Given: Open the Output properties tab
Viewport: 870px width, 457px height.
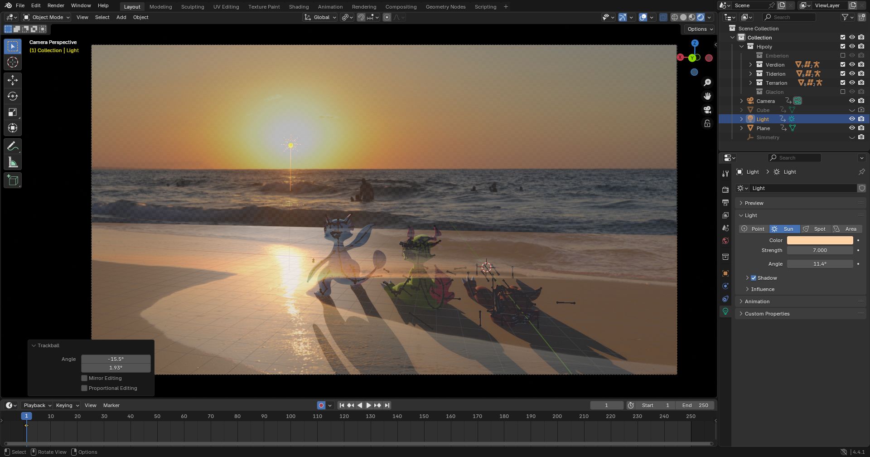Looking at the screenshot, I should click(x=725, y=202).
